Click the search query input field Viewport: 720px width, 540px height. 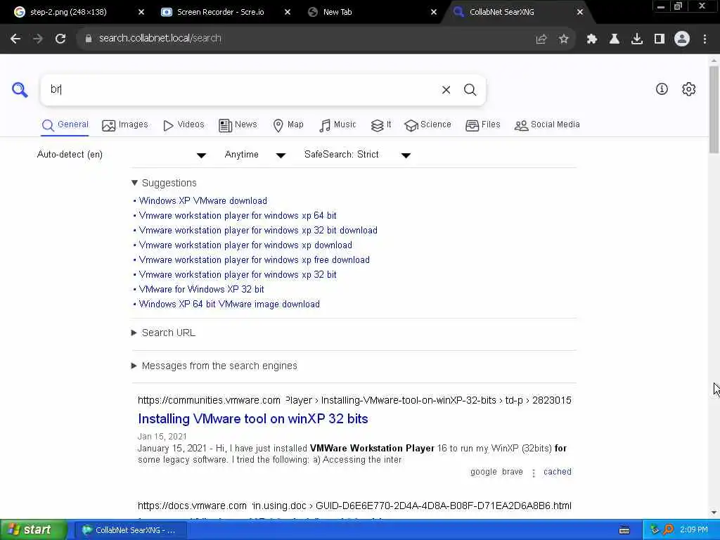pyautogui.click(x=241, y=90)
